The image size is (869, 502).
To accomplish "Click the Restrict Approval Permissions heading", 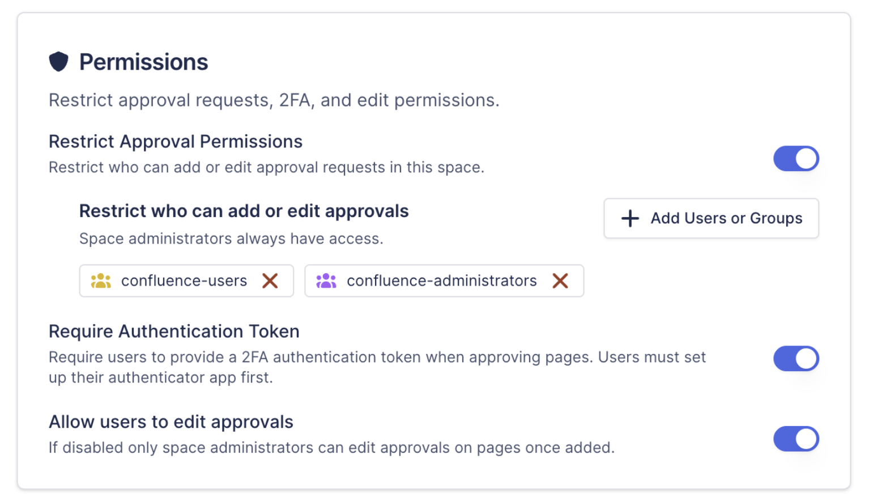I will tap(175, 141).
